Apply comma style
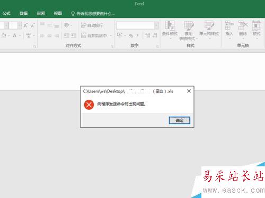The height and width of the screenshot is (198, 265). pyautogui.click(x=138, y=36)
